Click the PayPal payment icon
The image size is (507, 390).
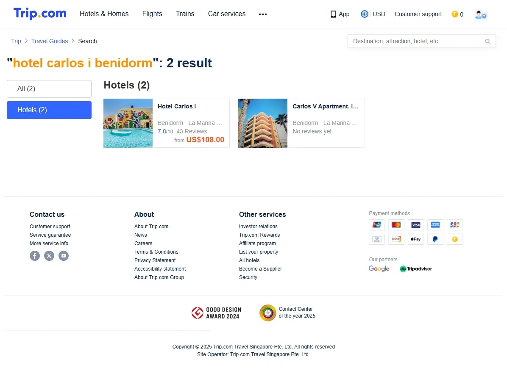click(435, 239)
